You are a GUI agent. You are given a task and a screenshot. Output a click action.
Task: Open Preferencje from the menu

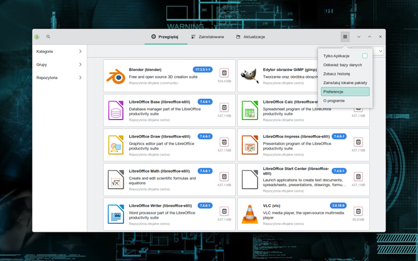tap(345, 92)
